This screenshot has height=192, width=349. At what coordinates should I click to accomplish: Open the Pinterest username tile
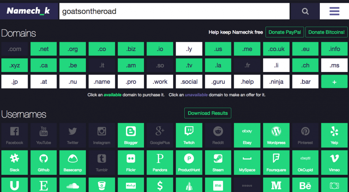point(305,135)
